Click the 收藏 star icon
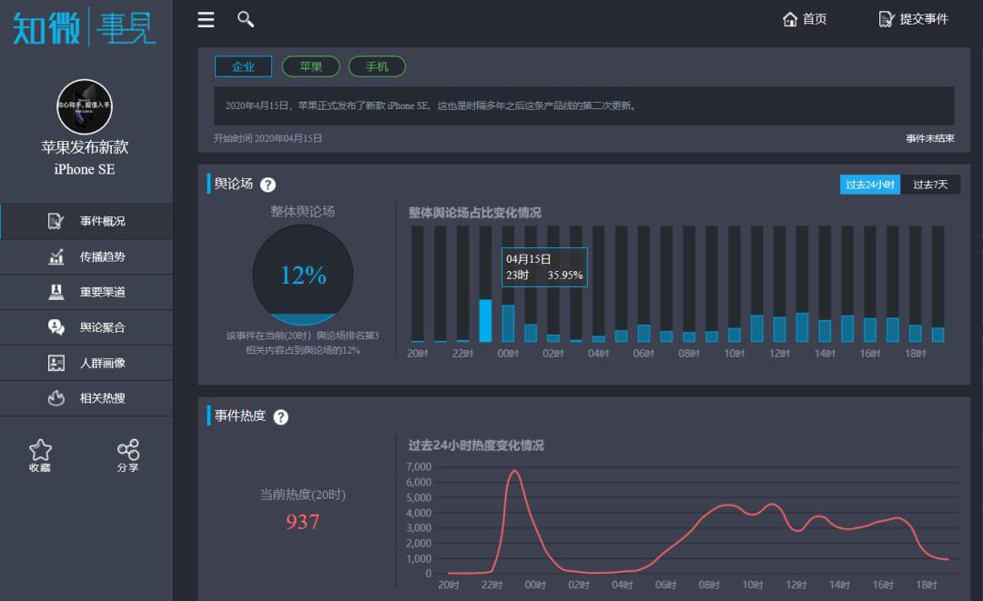This screenshot has width=983, height=601. tap(40, 450)
